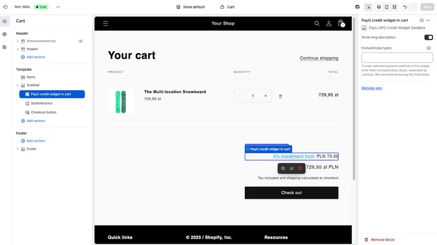Click the quantity value field
437x245 pixels.
pyautogui.click(x=253, y=96)
